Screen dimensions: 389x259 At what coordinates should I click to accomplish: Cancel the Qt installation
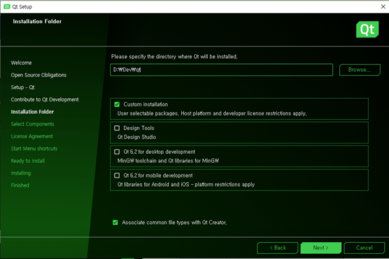click(364, 248)
